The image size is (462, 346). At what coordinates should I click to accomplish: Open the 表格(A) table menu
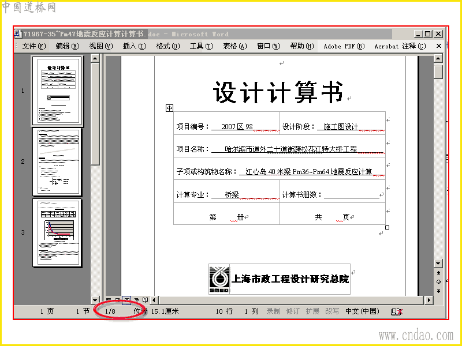pyautogui.click(x=235, y=46)
